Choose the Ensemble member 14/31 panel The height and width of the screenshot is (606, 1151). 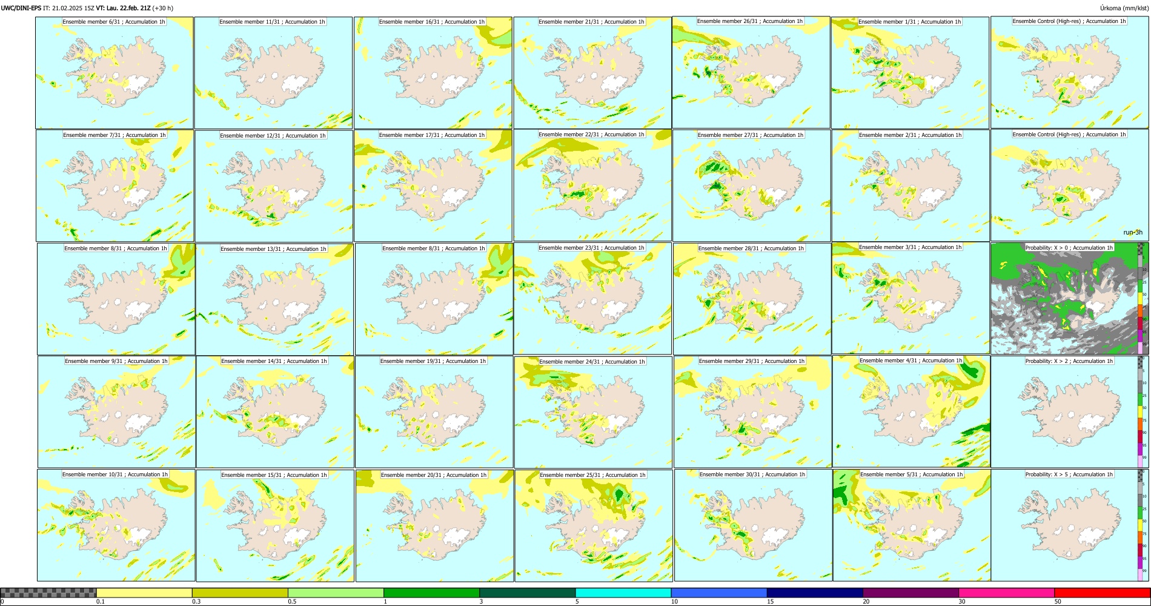(275, 412)
